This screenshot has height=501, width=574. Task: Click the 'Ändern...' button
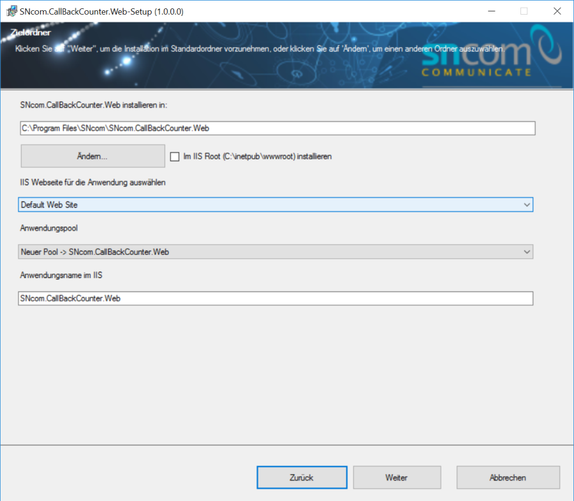click(92, 156)
